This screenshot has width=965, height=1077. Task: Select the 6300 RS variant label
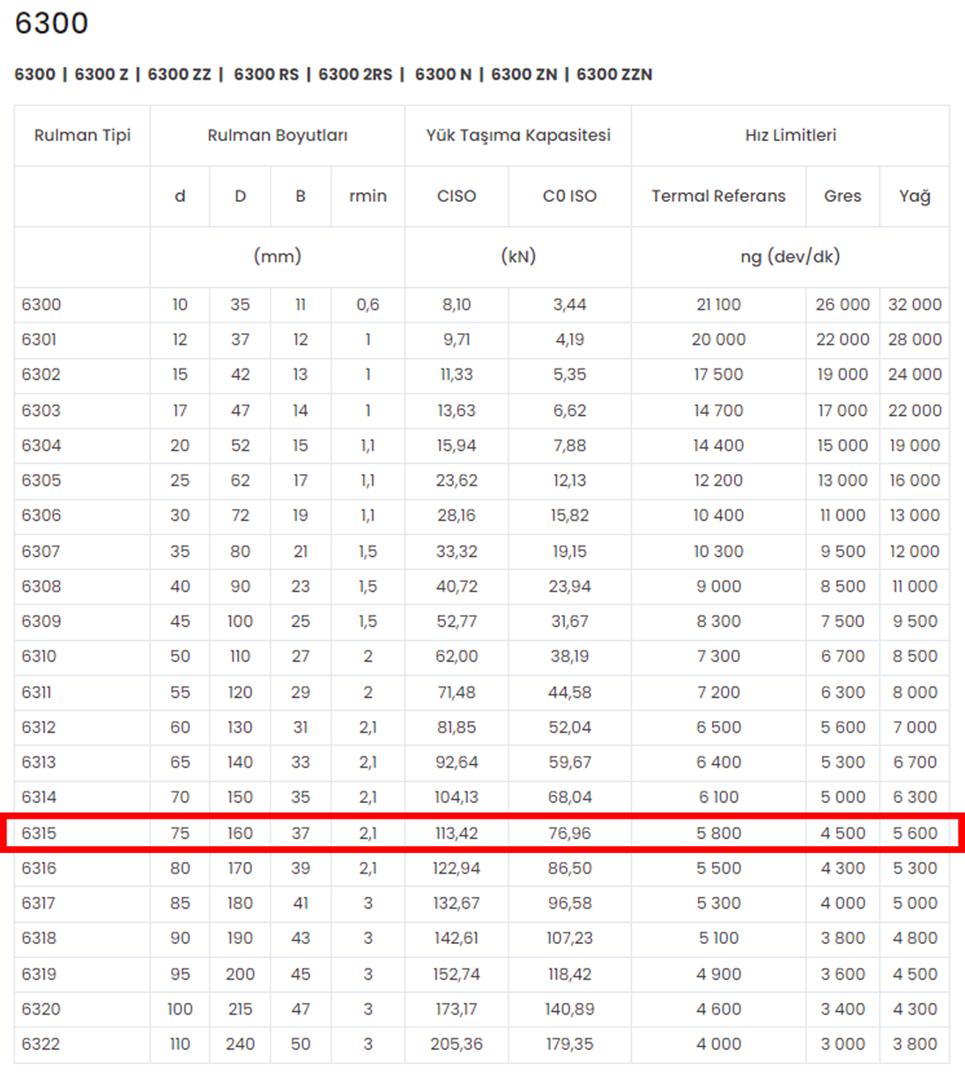[266, 75]
